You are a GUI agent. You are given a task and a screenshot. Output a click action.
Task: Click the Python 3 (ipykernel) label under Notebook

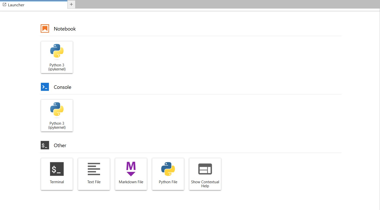(57, 67)
